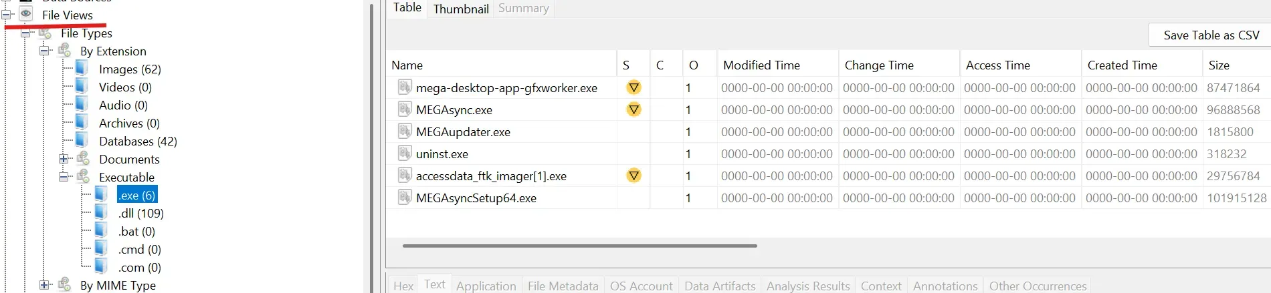Open the Context tab
This screenshot has height=293, width=1271.
click(x=881, y=286)
